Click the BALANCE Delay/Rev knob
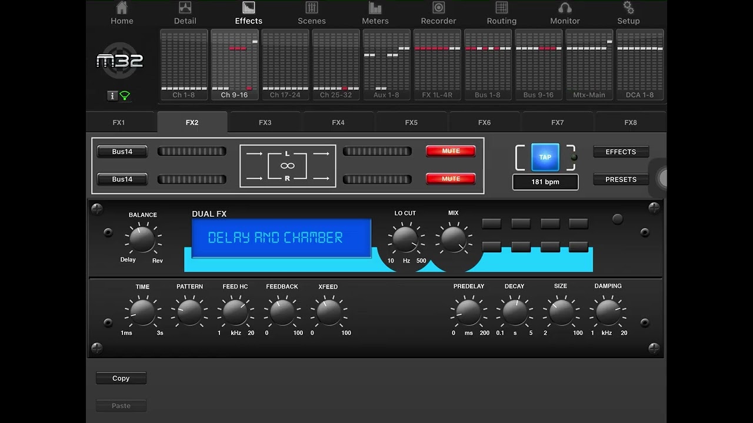This screenshot has width=753, height=423. [142, 239]
